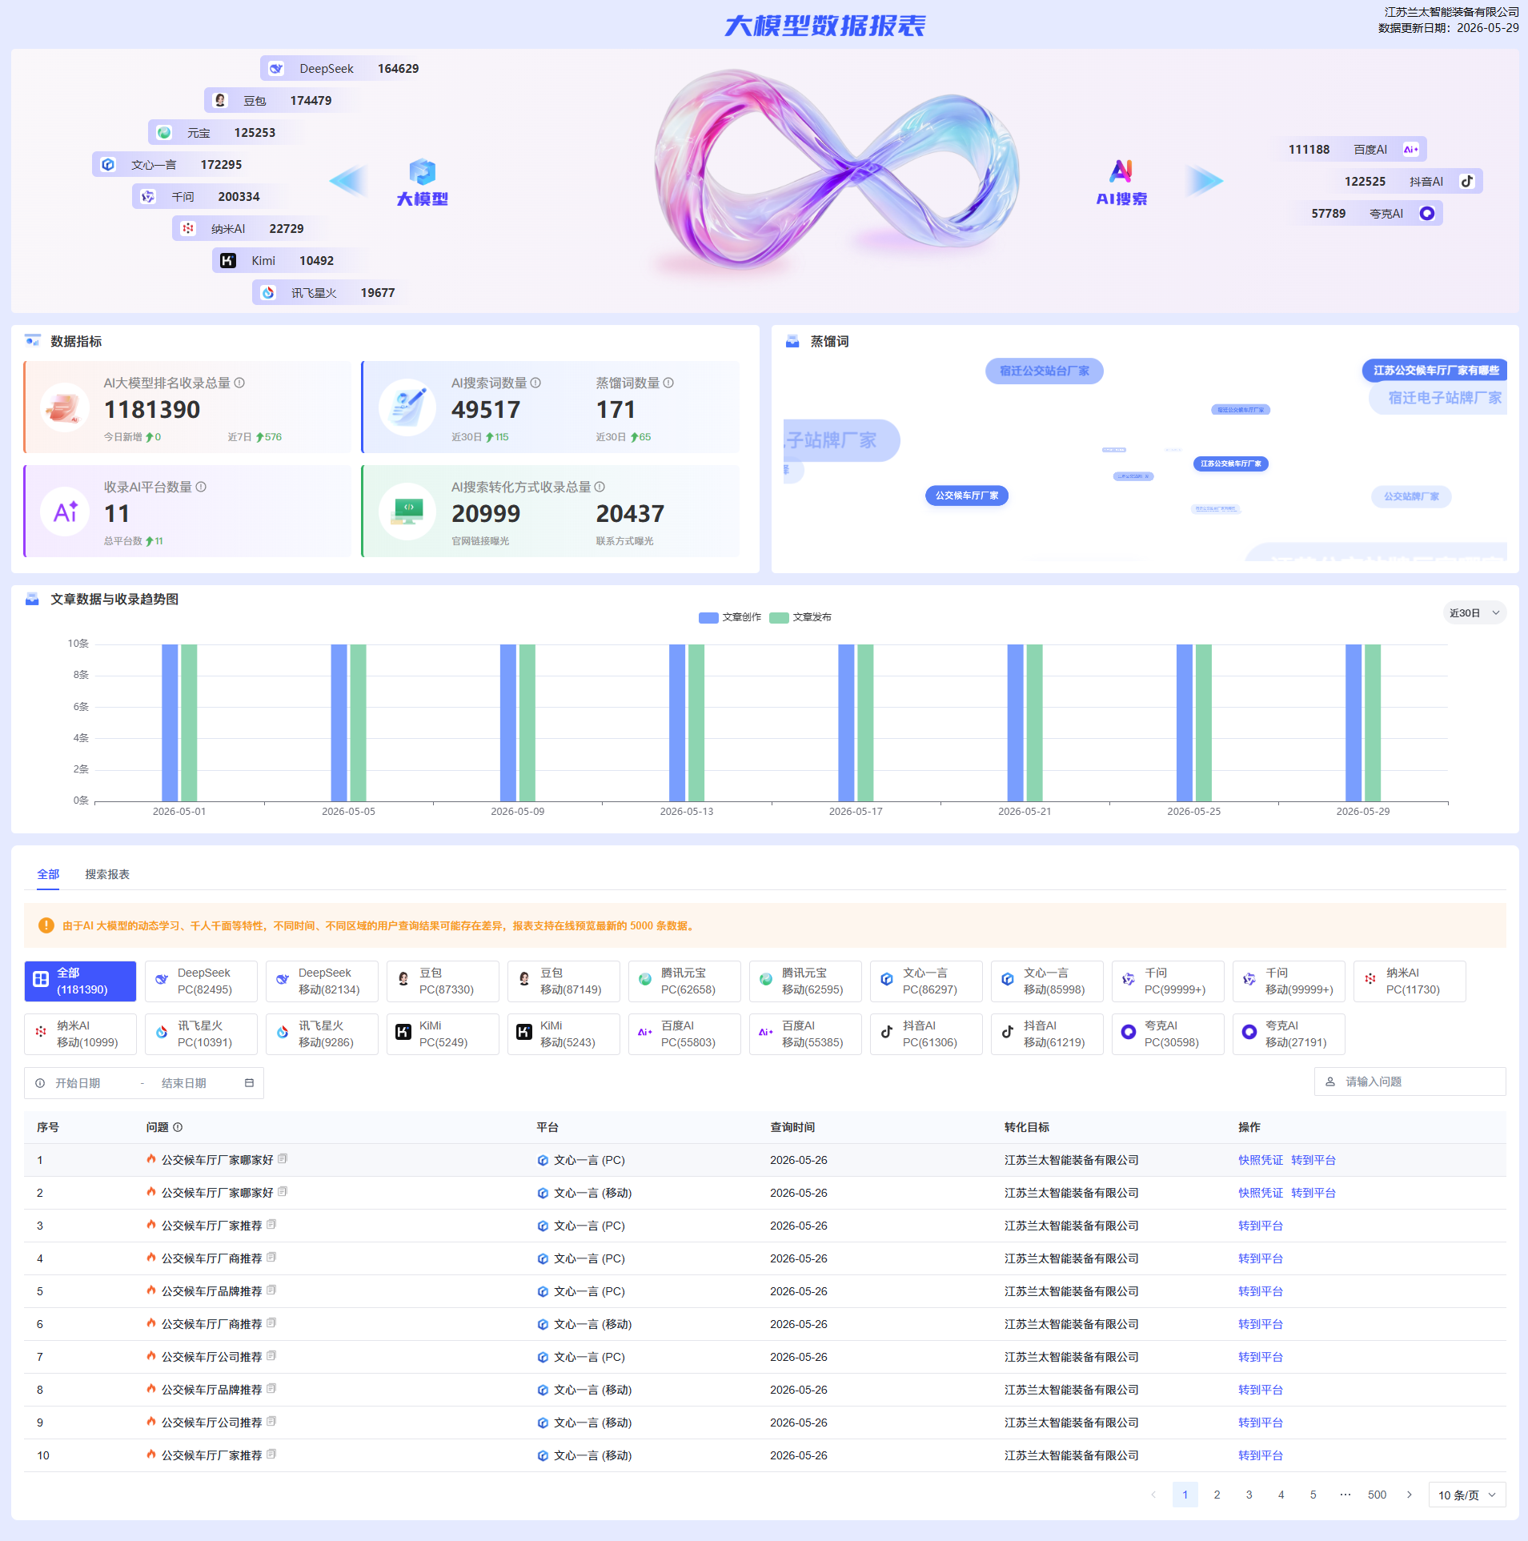Click 转到平台 in row 3
Image resolution: width=1528 pixels, height=1541 pixels.
pos(1261,1226)
